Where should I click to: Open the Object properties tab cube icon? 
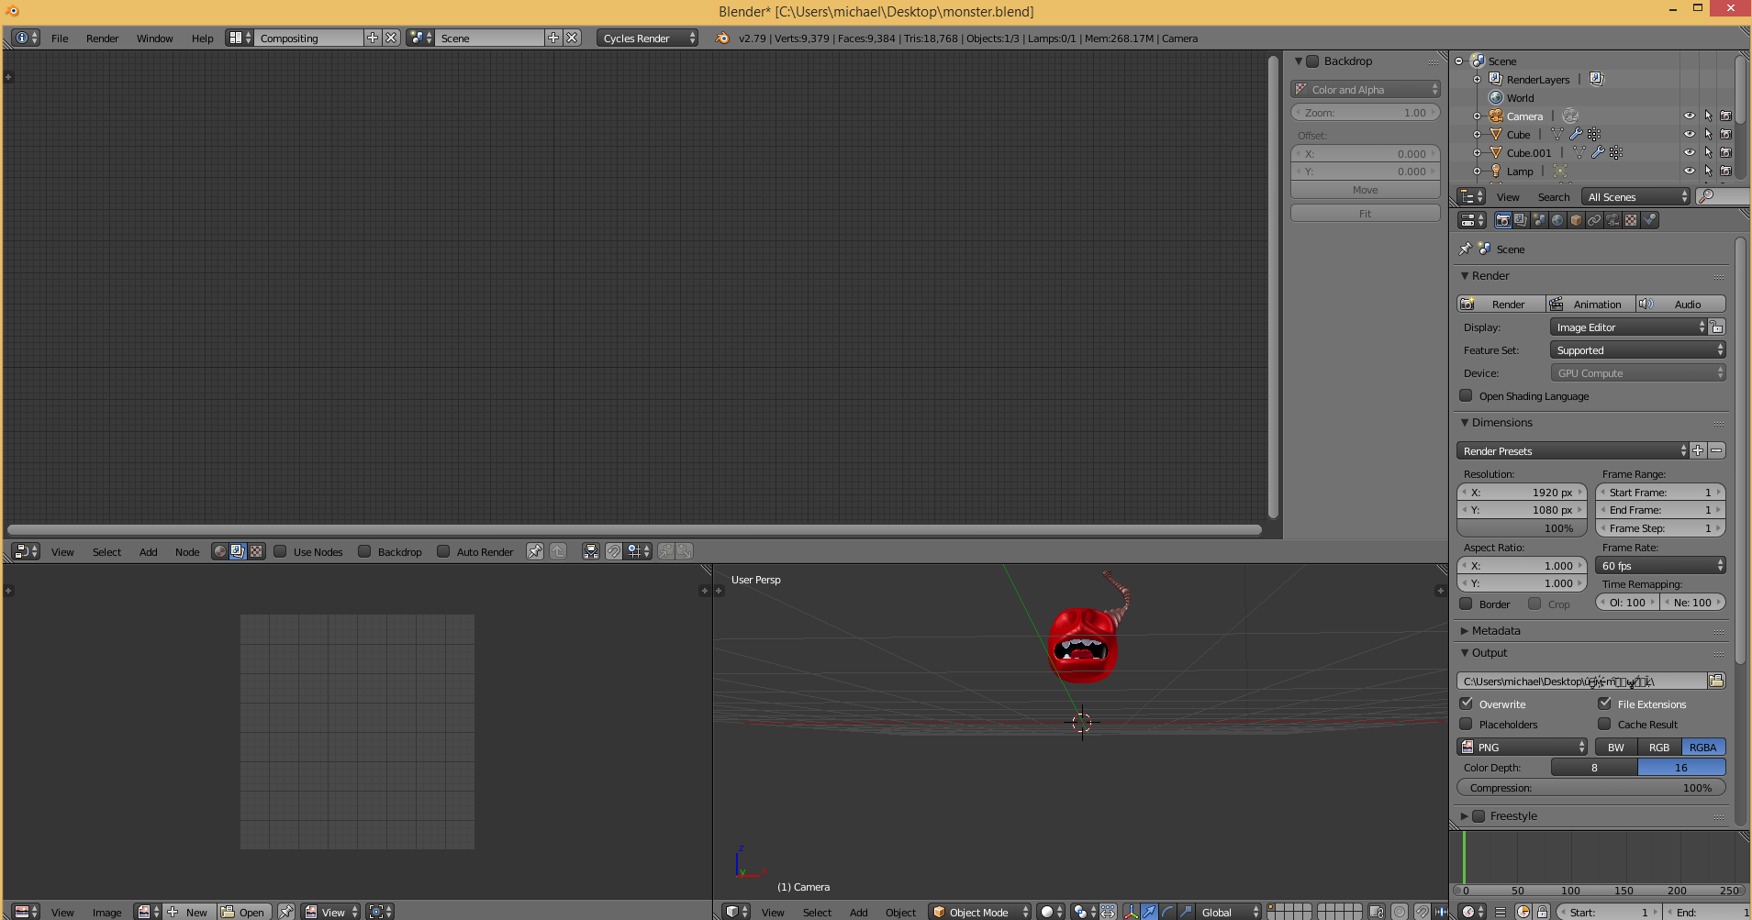tap(1576, 220)
